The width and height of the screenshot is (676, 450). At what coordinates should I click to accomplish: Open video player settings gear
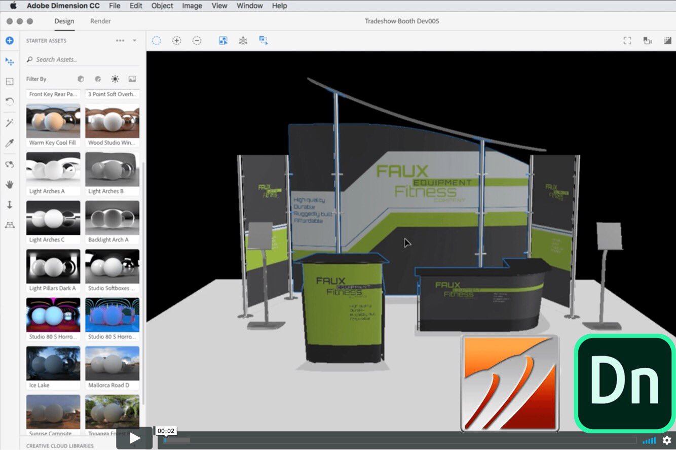[667, 440]
